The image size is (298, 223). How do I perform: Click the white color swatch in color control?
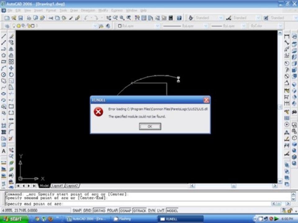(x=120, y=26)
